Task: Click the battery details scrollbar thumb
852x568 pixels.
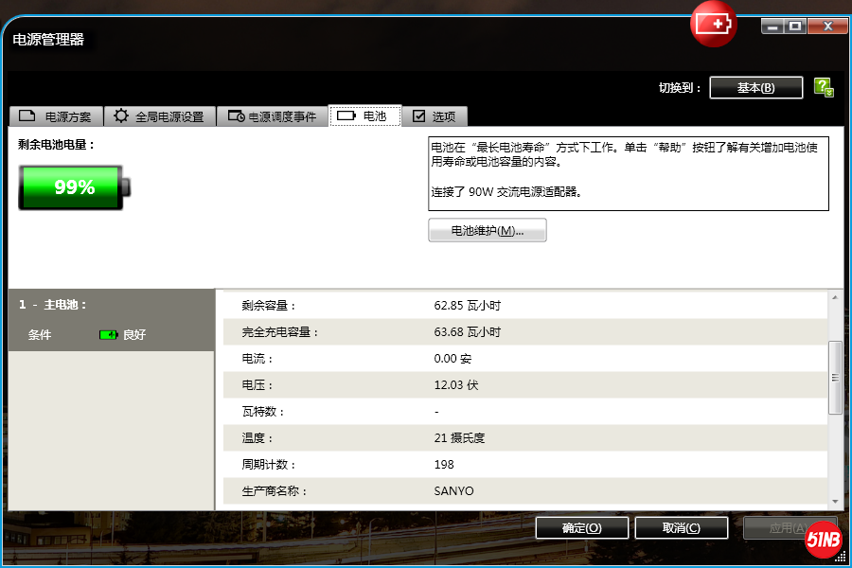Action: pos(835,377)
